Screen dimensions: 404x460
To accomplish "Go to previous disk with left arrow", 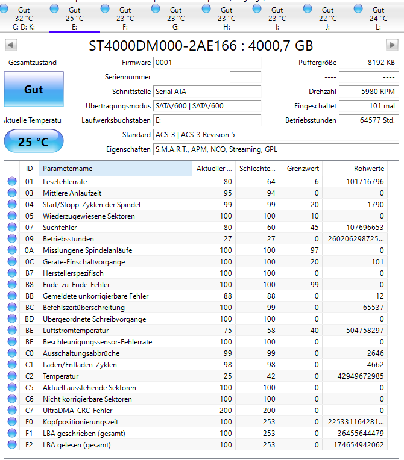I will 11,45.
